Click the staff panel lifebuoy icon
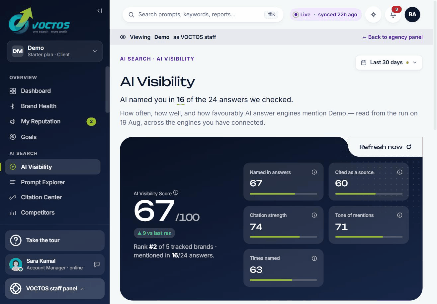This screenshot has height=304, width=437. 16,288
